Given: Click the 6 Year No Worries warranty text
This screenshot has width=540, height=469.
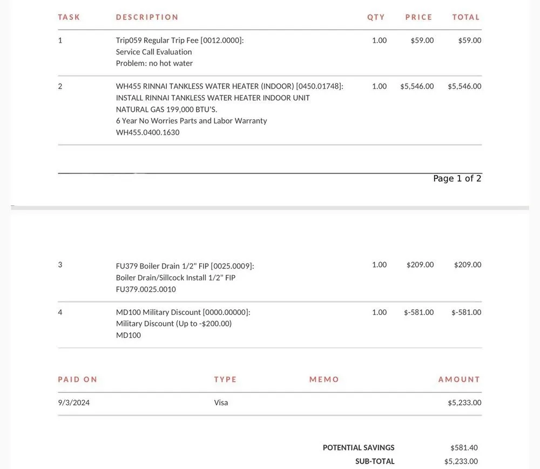Looking at the screenshot, I should point(191,121).
